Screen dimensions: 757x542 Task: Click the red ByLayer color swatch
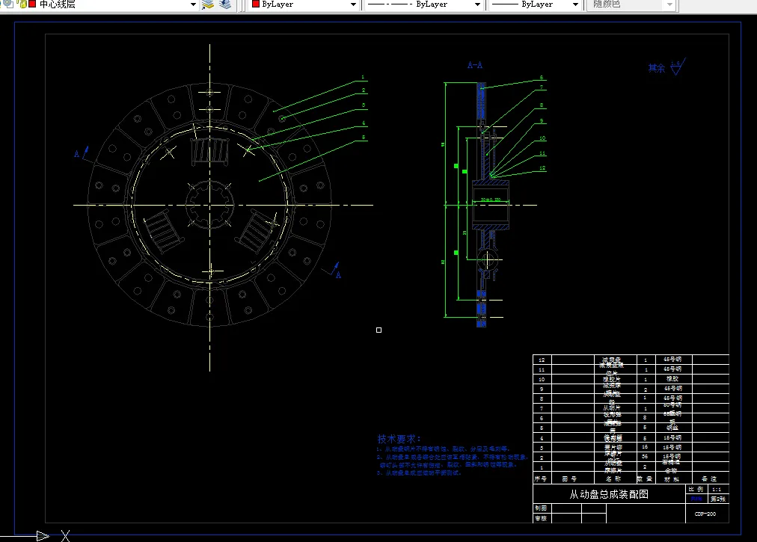[256, 4]
